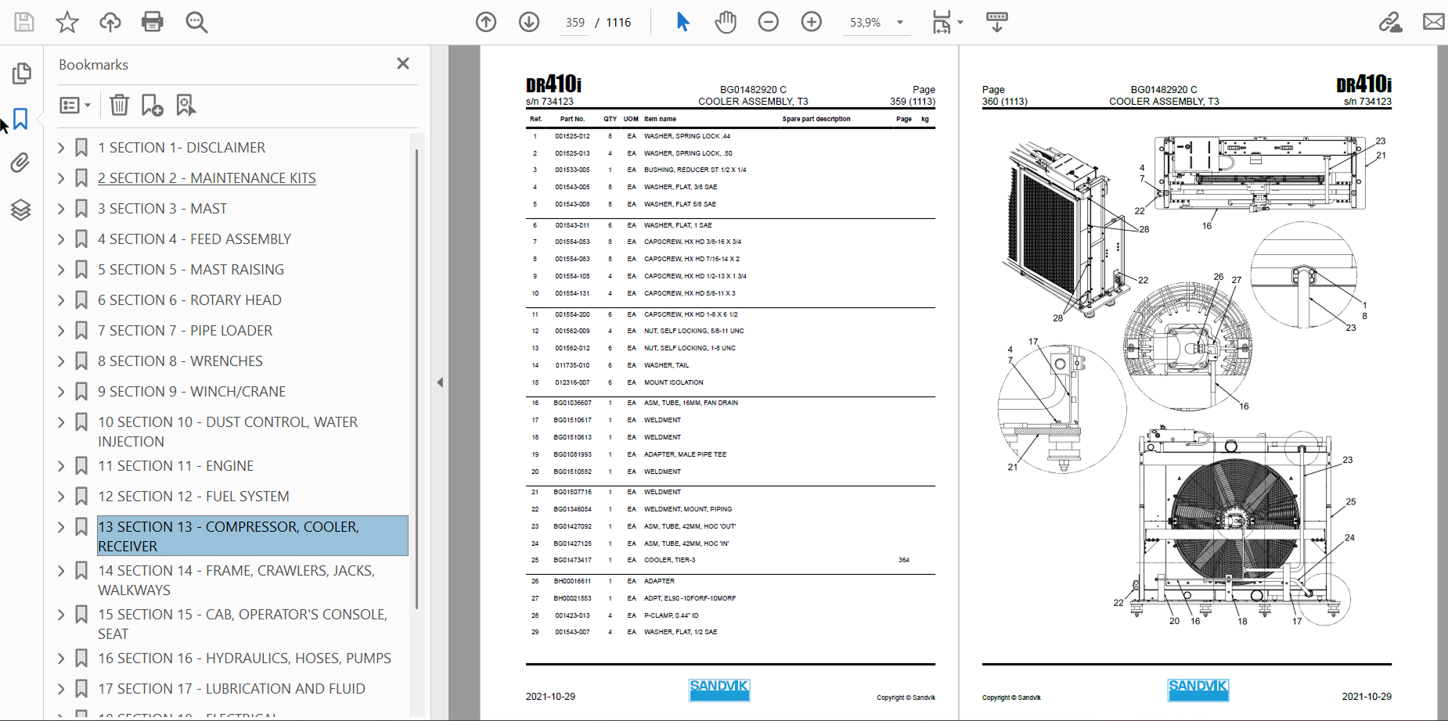Screen dimensions: 1448x721
Task: Open fit page options tool
Action: pyautogui.click(x=942, y=22)
